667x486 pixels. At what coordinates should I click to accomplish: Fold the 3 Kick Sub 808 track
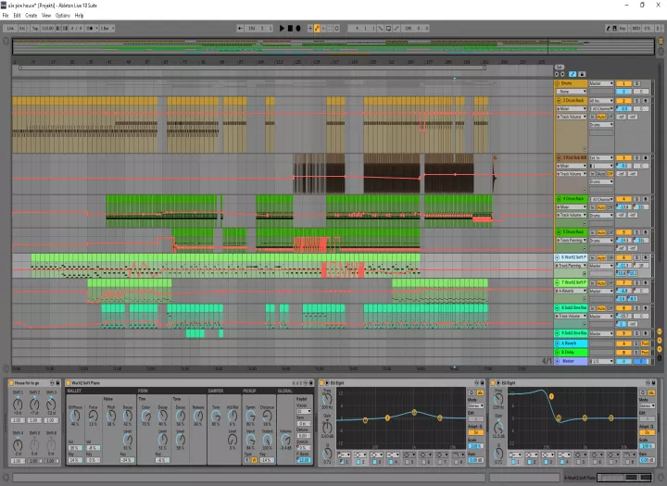pyautogui.click(x=559, y=157)
